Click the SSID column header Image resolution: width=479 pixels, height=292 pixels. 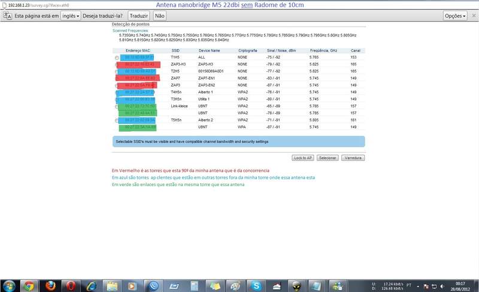[175, 51]
